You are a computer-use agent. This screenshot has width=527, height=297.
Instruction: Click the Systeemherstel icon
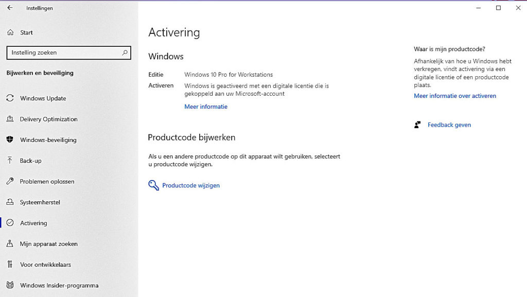point(10,202)
